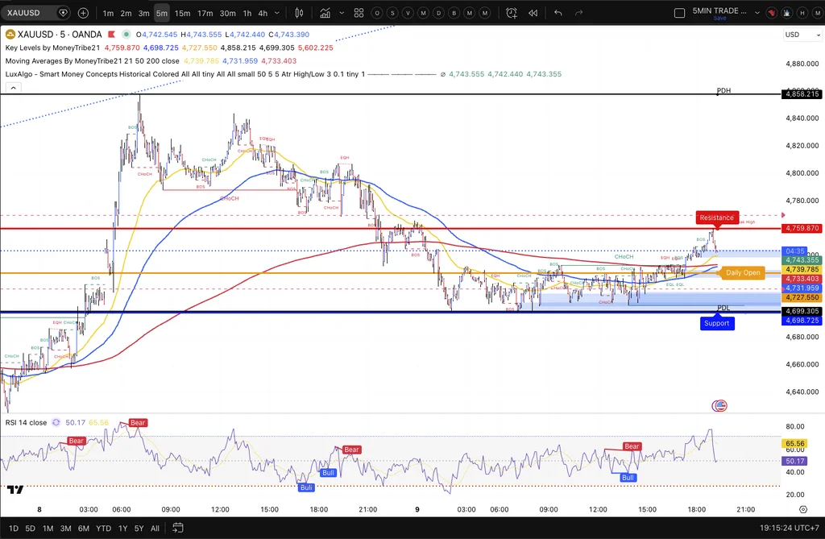
Task: Select the red Resistance price label
Action: pos(716,218)
